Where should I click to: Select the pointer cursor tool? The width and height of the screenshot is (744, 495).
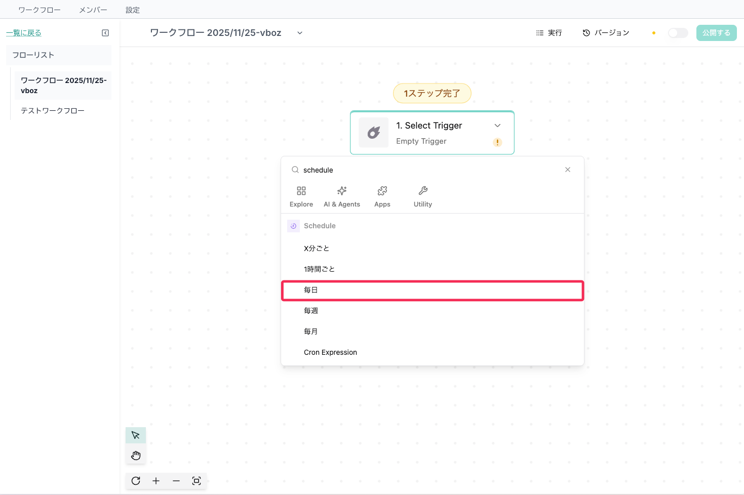[x=136, y=435]
